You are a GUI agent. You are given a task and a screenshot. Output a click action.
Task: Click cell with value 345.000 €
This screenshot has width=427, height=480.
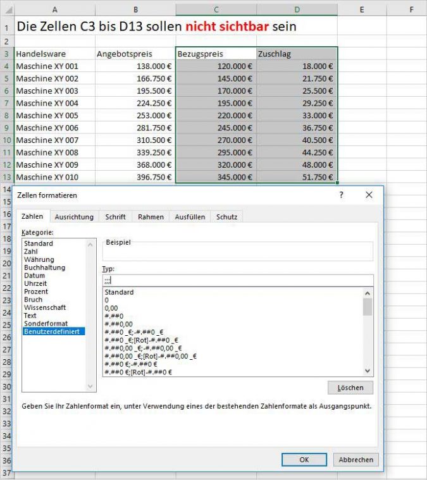[216, 177]
